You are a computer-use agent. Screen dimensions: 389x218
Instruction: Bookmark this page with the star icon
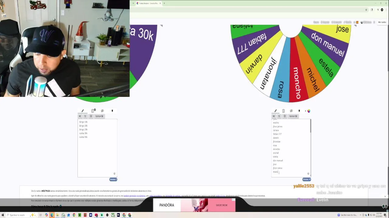click(366, 10)
